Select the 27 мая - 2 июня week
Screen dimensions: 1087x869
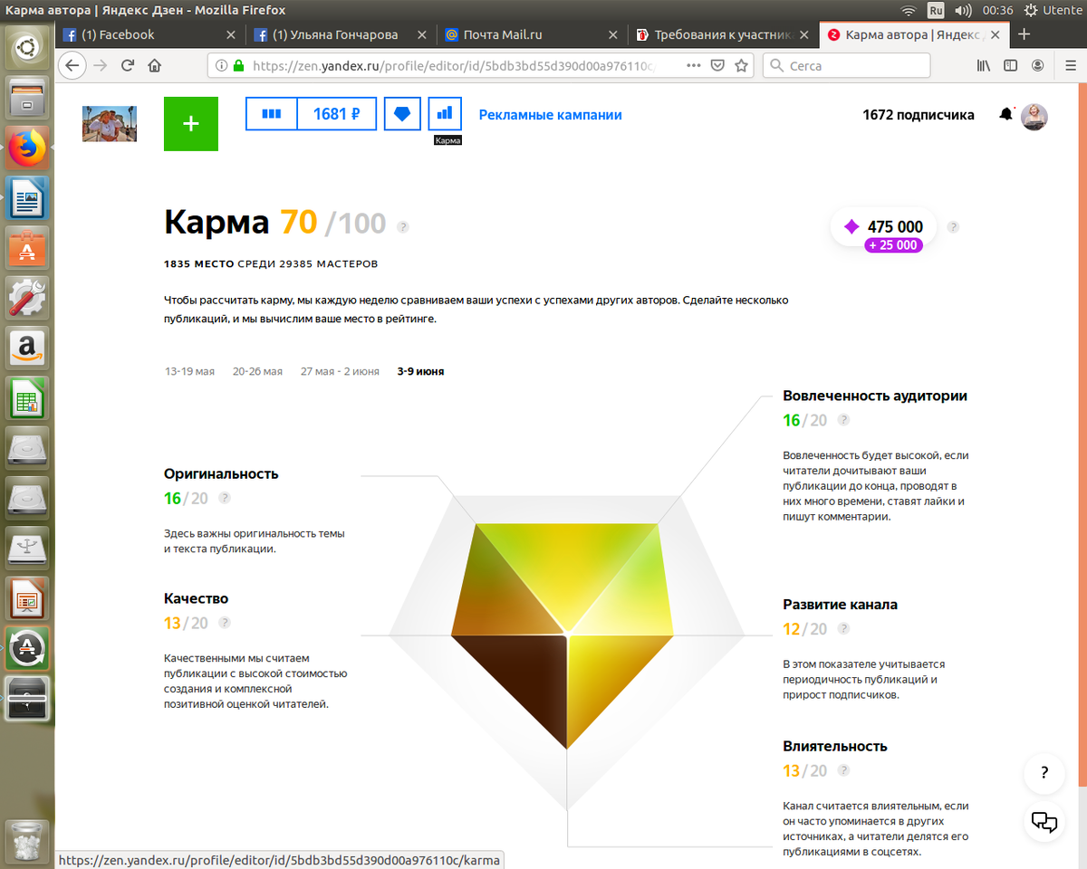pyautogui.click(x=340, y=371)
